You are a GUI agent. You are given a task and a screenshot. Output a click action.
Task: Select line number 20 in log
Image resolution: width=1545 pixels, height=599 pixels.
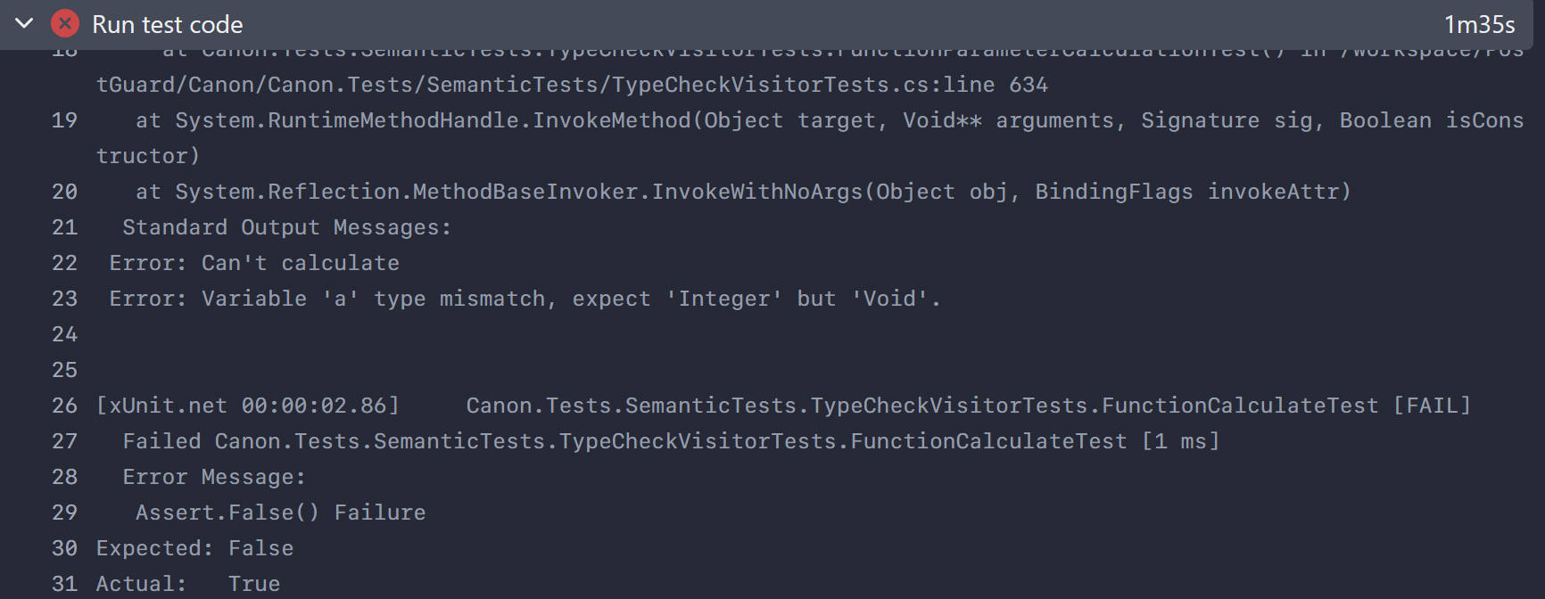(x=64, y=192)
